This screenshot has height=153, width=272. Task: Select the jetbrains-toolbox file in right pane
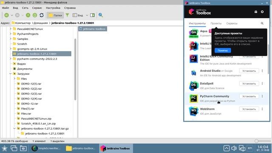(x=93, y=29)
